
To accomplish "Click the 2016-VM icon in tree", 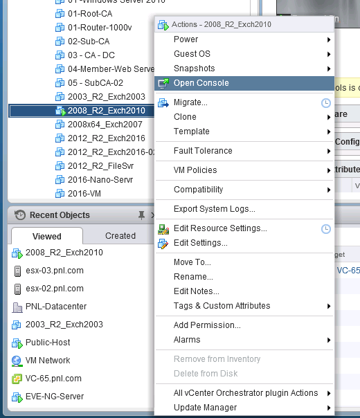I will click(x=60, y=194).
